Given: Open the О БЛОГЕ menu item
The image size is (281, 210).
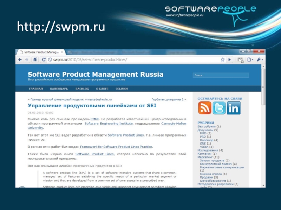Looking at the screenshot, I should click(x=102, y=89).
